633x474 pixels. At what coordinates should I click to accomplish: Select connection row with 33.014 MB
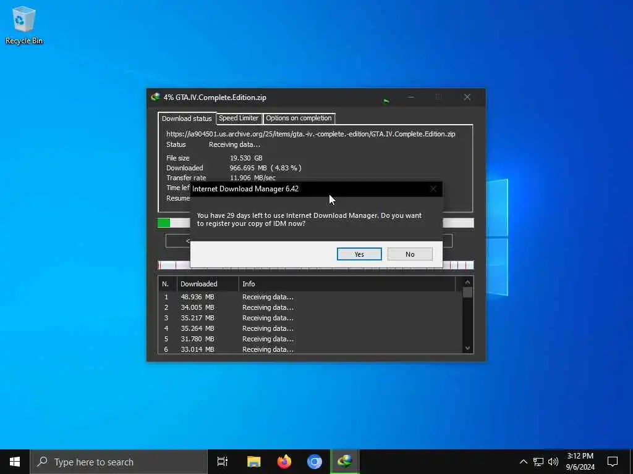[310, 349]
